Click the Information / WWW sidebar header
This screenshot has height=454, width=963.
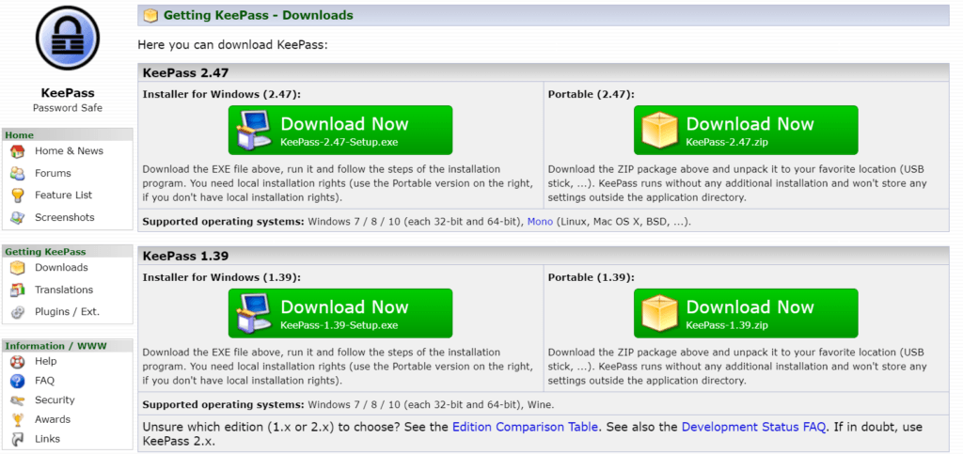[x=67, y=345]
